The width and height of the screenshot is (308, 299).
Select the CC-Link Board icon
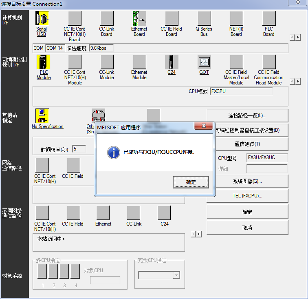point(107,18)
